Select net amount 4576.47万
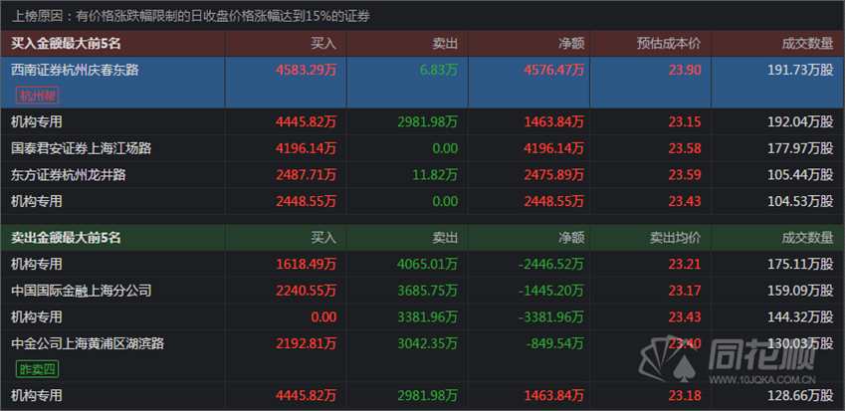846x411 pixels. point(554,70)
